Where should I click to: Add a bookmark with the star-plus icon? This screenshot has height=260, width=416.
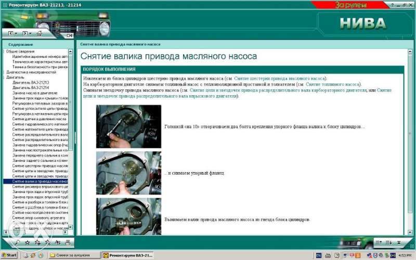click(x=37, y=242)
